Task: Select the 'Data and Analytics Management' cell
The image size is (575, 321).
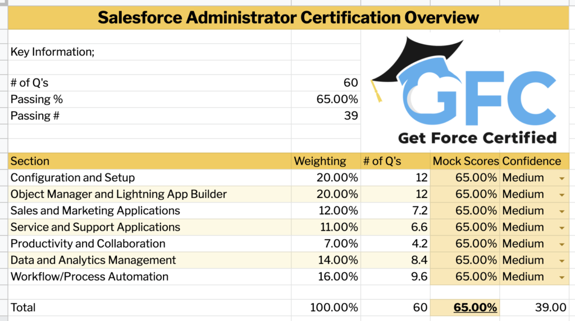Action: [149, 260]
